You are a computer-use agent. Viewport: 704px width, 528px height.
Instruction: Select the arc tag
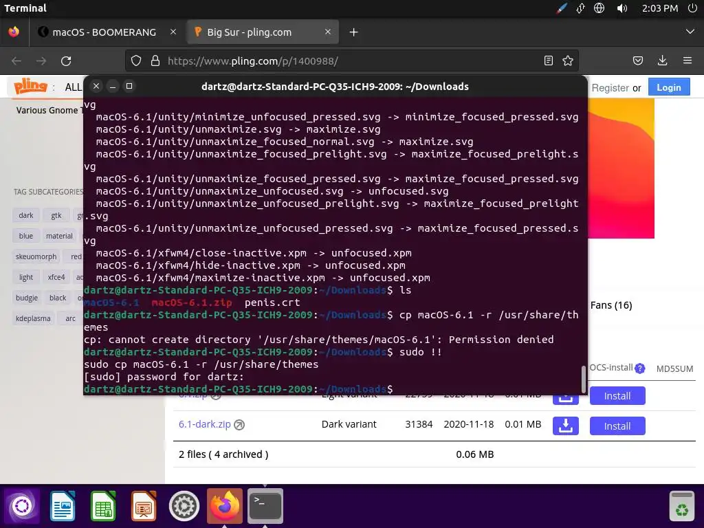tap(71, 319)
